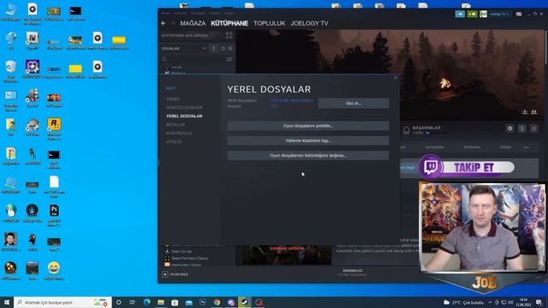
Task: Open the Rehberler tab
Action: pos(472,147)
